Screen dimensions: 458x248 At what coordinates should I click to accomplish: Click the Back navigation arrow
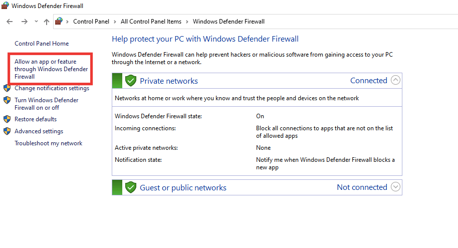click(x=10, y=22)
